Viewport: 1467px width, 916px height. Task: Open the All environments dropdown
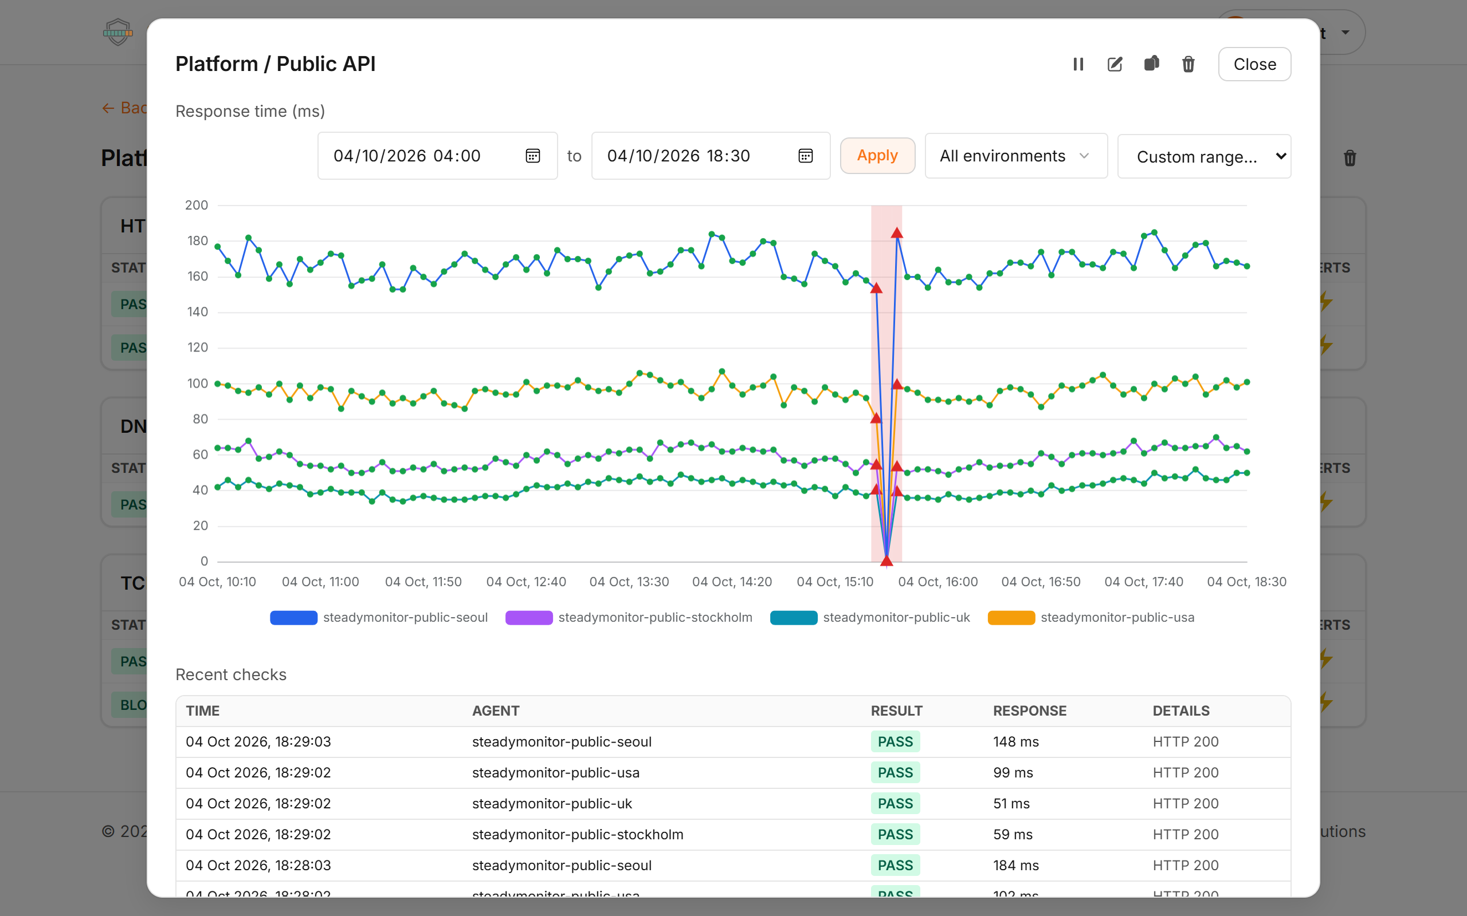coord(1016,156)
